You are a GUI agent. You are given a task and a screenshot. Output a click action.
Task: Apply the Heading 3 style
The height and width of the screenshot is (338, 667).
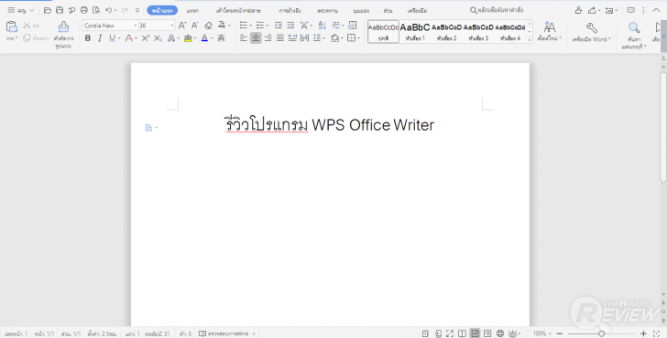(x=478, y=31)
